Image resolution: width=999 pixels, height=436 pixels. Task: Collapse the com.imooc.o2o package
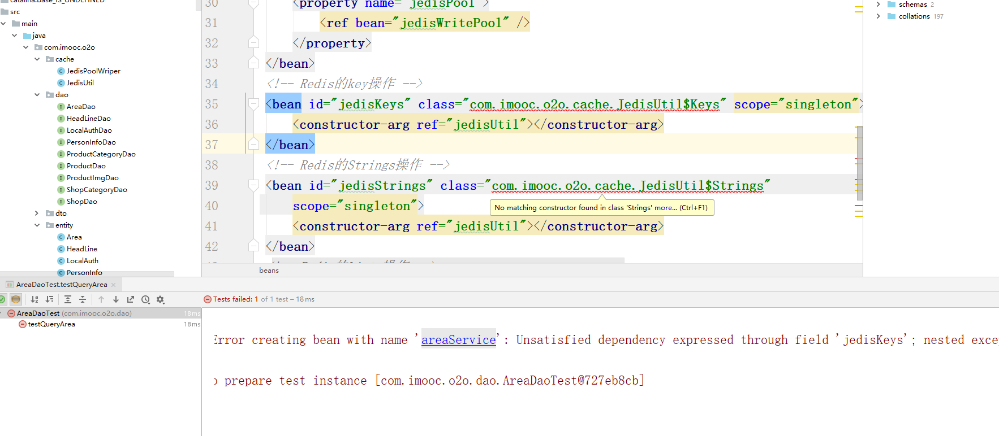pos(26,47)
